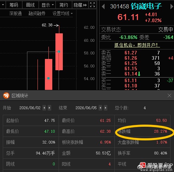Click the teal marker on the latest candle

coord(59,52)
